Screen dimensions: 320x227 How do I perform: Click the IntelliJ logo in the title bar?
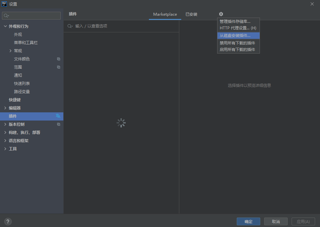4,4
